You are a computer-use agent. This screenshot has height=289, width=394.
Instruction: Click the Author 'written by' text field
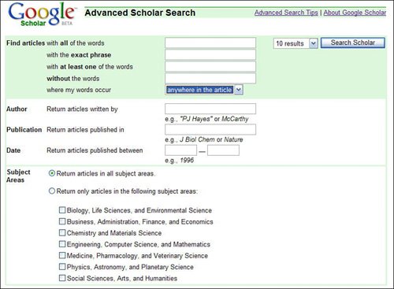(210, 109)
